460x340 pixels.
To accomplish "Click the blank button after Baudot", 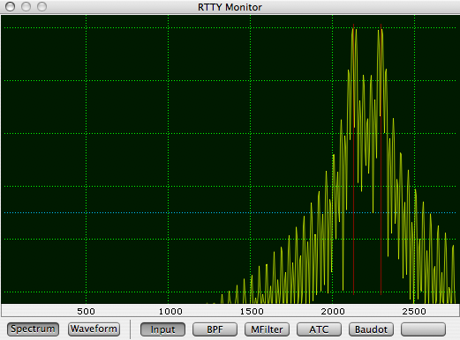I will (x=423, y=329).
